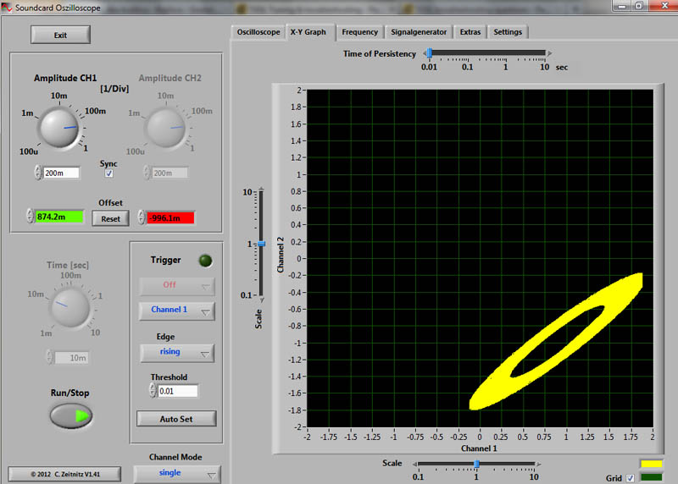Click the application icon in title bar

pos(8,6)
